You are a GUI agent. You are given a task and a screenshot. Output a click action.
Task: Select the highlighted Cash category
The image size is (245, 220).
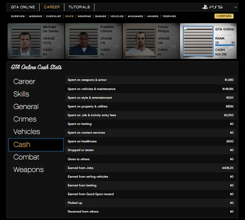36,145
